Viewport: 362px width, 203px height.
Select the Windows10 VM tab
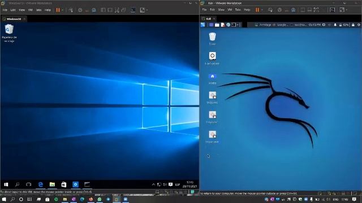pos(14,19)
